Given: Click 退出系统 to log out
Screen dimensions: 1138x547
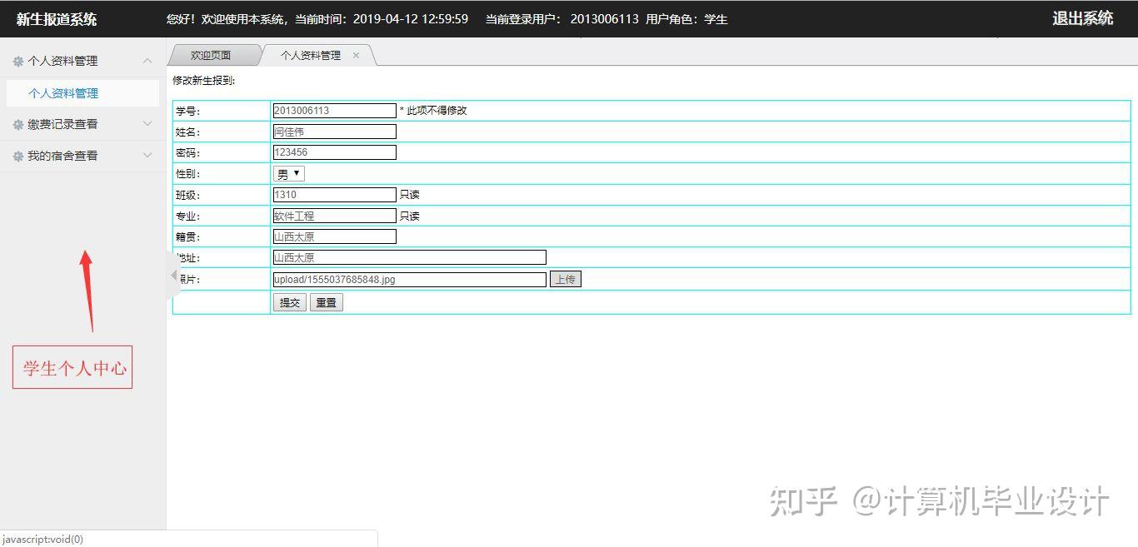Looking at the screenshot, I should click(x=1082, y=18).
